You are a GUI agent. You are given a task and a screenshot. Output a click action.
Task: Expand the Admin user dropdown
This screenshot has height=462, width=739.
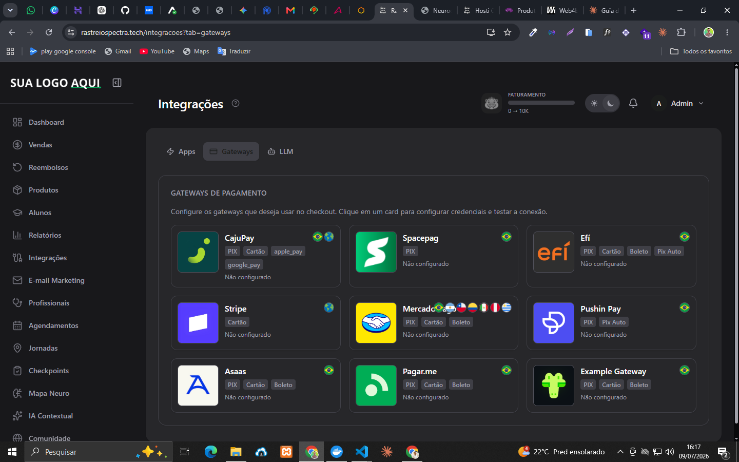pyautogui.click(x=678, y=103)
